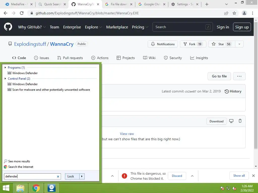The height and width of the screenshot is (193, 258).
Task: Open the Wiki tab
Action: coord(149,58)
